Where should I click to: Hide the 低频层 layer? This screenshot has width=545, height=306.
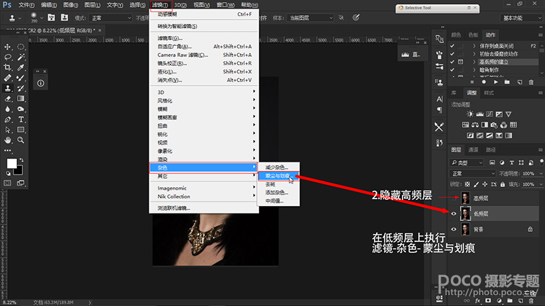point(454,213)
